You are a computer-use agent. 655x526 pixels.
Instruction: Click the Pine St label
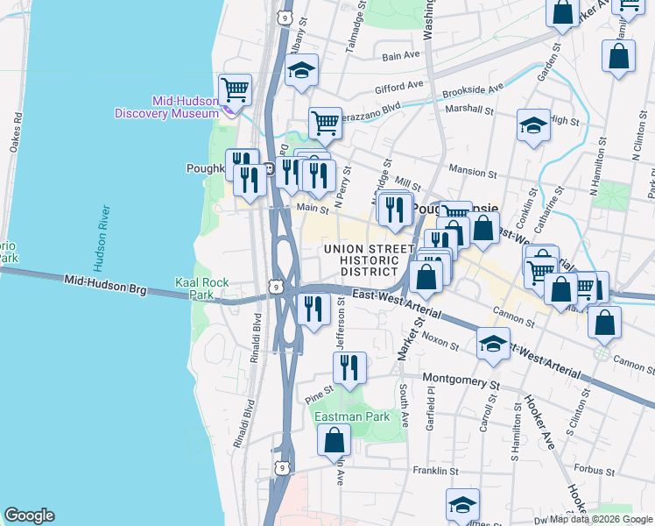pos(319,395)
